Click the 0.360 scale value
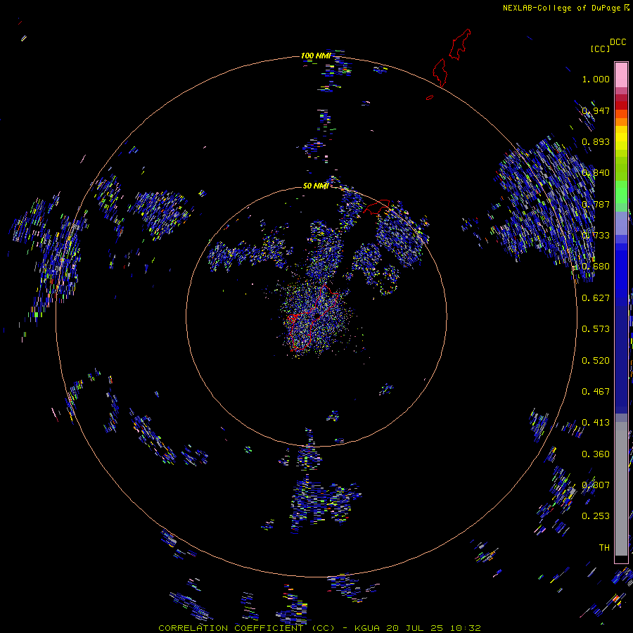Image resolution: width=633 pixels, height=633 pixels. pyautogui.click(x=596, y=454)
